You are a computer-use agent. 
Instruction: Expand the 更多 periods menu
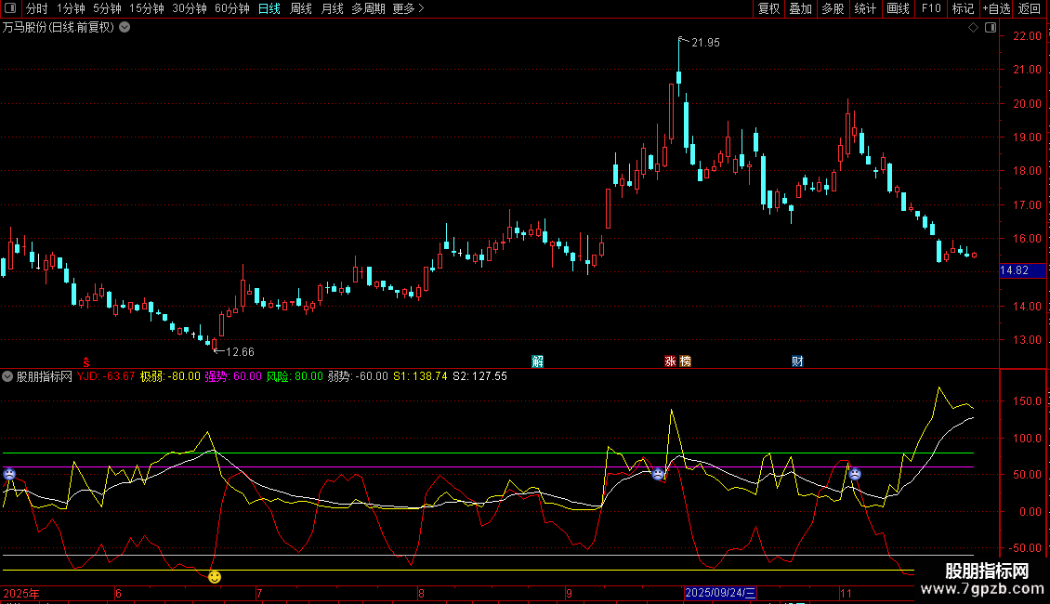point(408,8)
